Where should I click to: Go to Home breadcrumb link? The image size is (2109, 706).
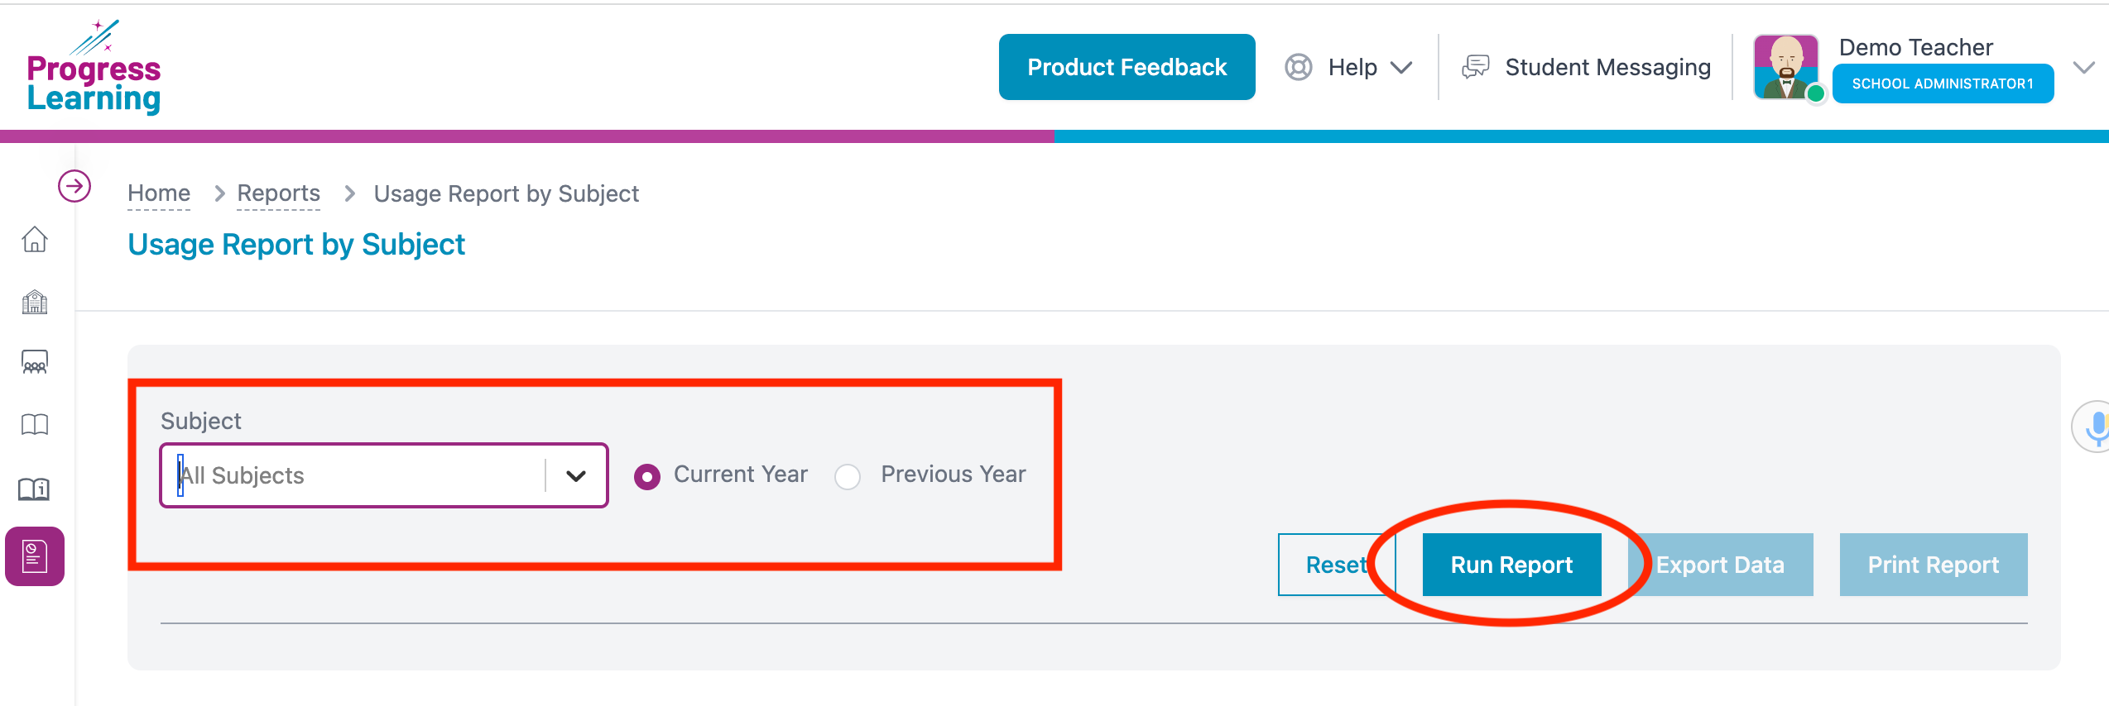159,193
